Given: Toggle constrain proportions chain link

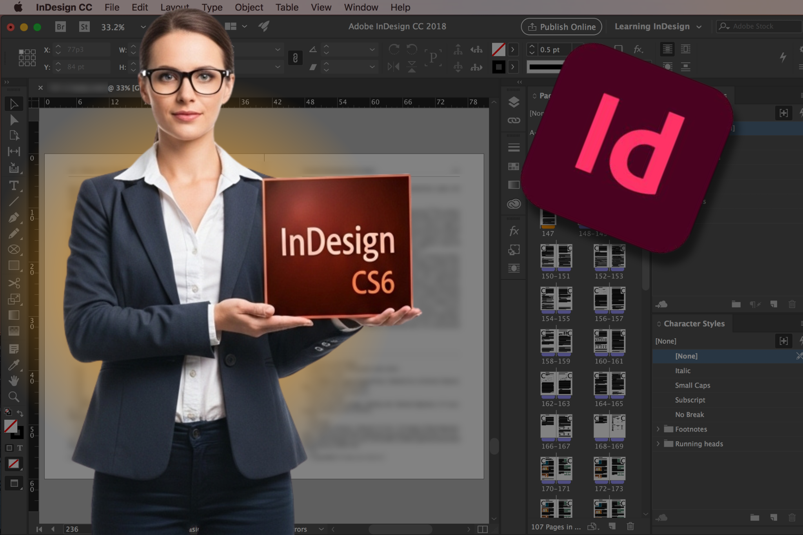Looking at the screenshot, I should (x=295, y=58).
